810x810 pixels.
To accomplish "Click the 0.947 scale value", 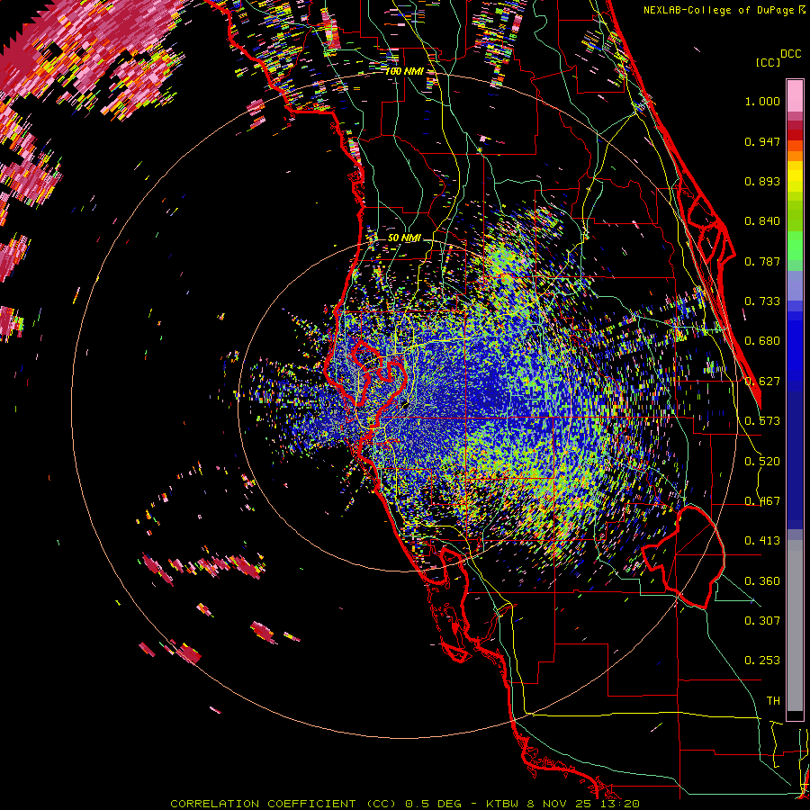I will (x=762, y=141).
